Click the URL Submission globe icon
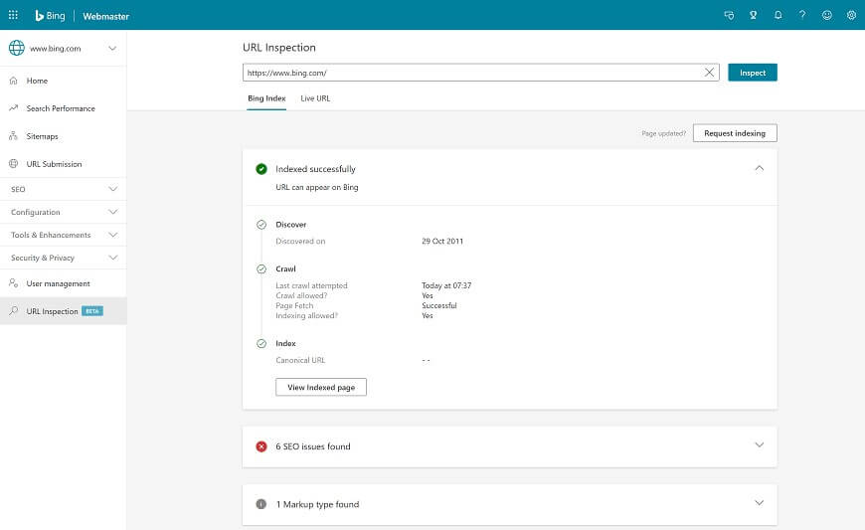The width and height of the screenshot is (865, 530). (13, 164)
